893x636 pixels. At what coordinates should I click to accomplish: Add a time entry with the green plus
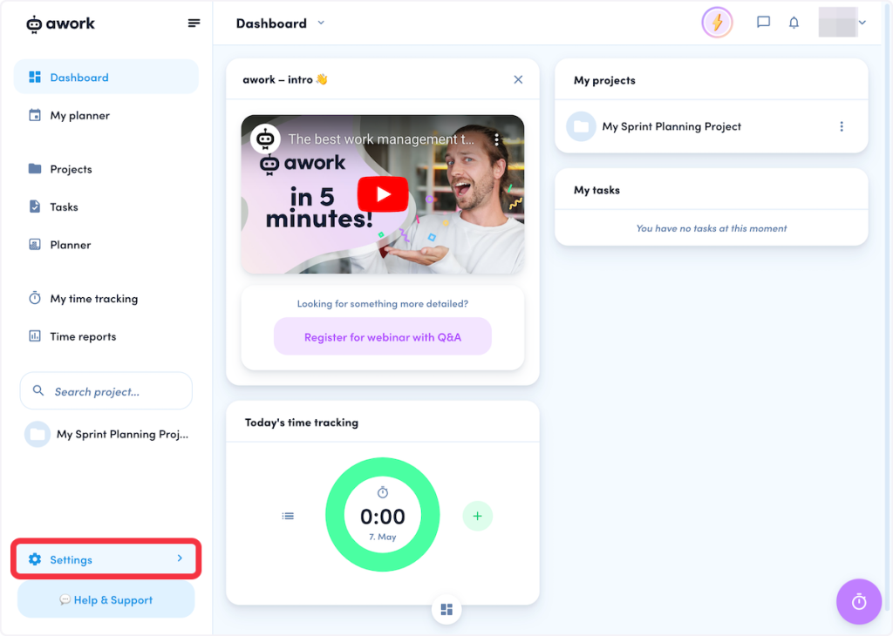click(x=477, y=516)
